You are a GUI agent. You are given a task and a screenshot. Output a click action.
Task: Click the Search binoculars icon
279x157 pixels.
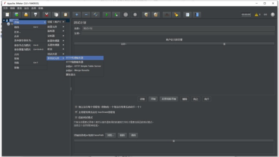tap(167, 15)
